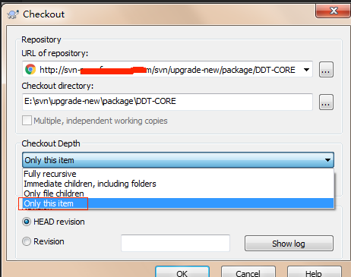Image resolution: width=351 pixels, height=277 pixels.
Task: Click the TortoiseSVN turtle icon in title bar
Action: 13,14
